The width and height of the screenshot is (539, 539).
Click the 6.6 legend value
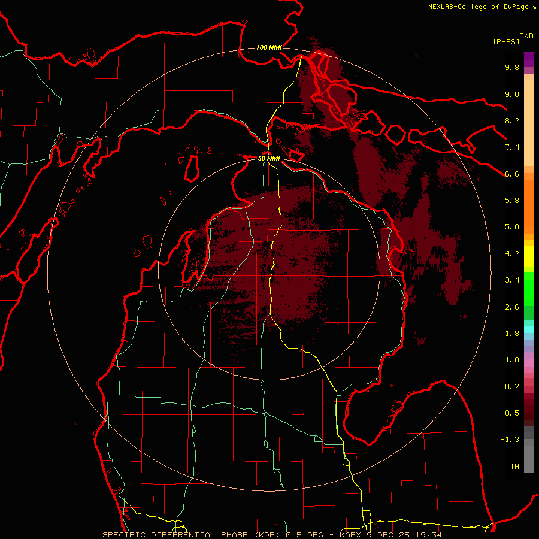pyautogui.click(x=512, y=174)
